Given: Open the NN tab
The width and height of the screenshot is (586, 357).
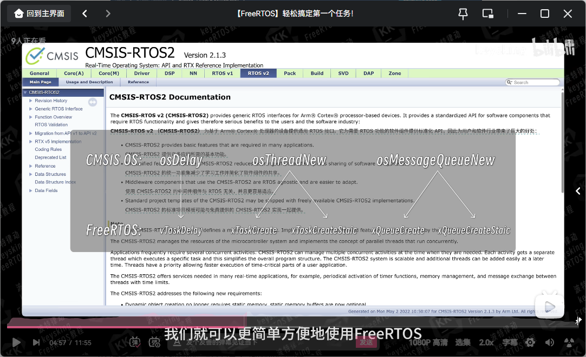Looking at the screenshot, I should [193, 73].
